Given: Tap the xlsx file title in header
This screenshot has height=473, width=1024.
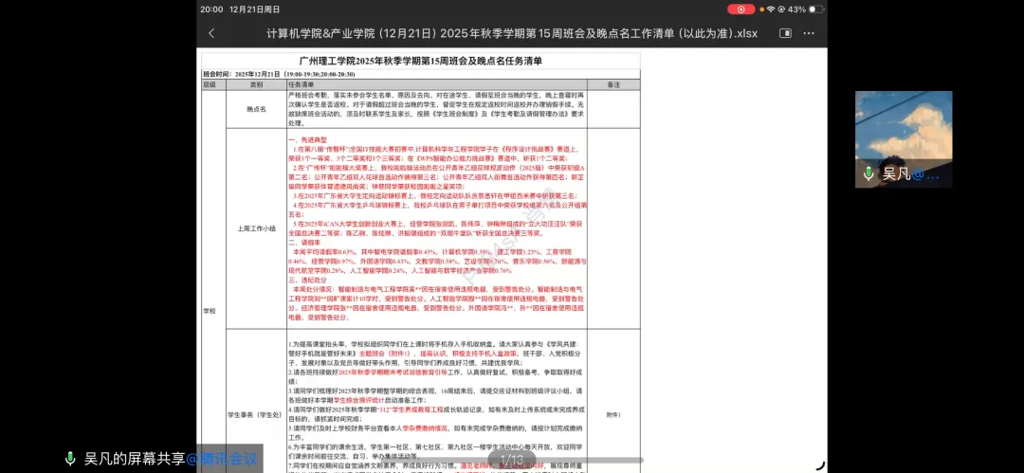Looking at the screenshot, I should pyautogui.click(x=499, y=33).
